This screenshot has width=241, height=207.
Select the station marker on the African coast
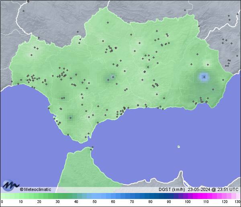pyautogui.click(x=92, y=148)
